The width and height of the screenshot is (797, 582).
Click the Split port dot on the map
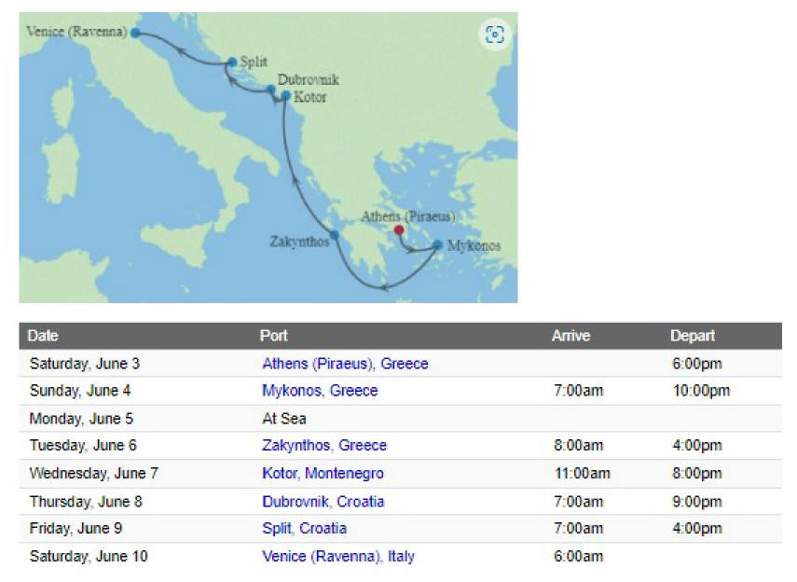[232, 62]
